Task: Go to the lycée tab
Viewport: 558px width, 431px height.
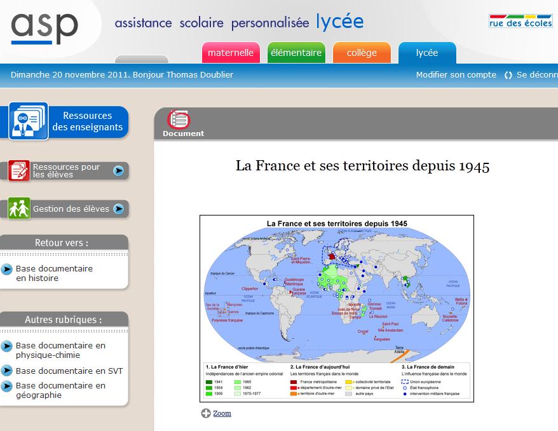Action: click(426, 53)
